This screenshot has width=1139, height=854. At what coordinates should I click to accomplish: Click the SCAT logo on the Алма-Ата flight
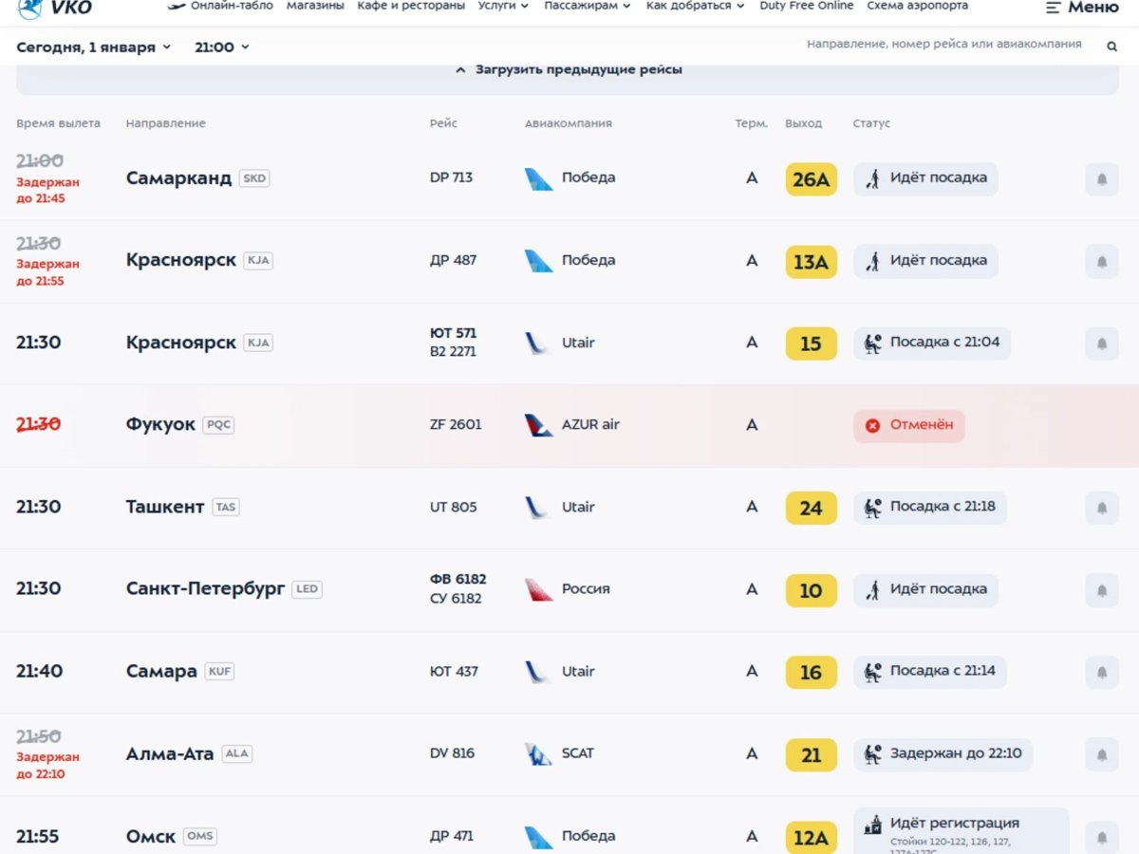539,752
